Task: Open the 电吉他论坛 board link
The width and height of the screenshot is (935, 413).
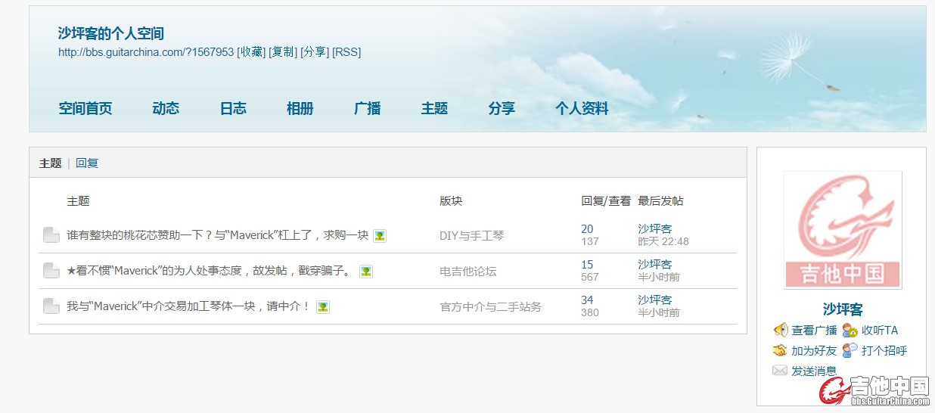Action: 467,272
